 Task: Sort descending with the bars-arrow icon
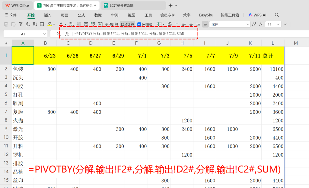pos(35,24)
